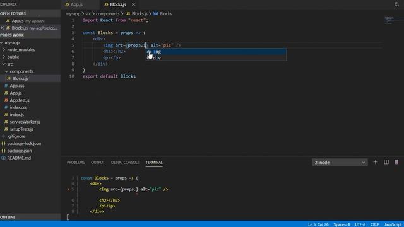Click line 10 export default Blocks
This screenshot has width=404, height=227.
click(x=109, y=76)
